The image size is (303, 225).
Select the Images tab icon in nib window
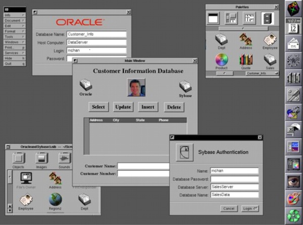point(41,158)
